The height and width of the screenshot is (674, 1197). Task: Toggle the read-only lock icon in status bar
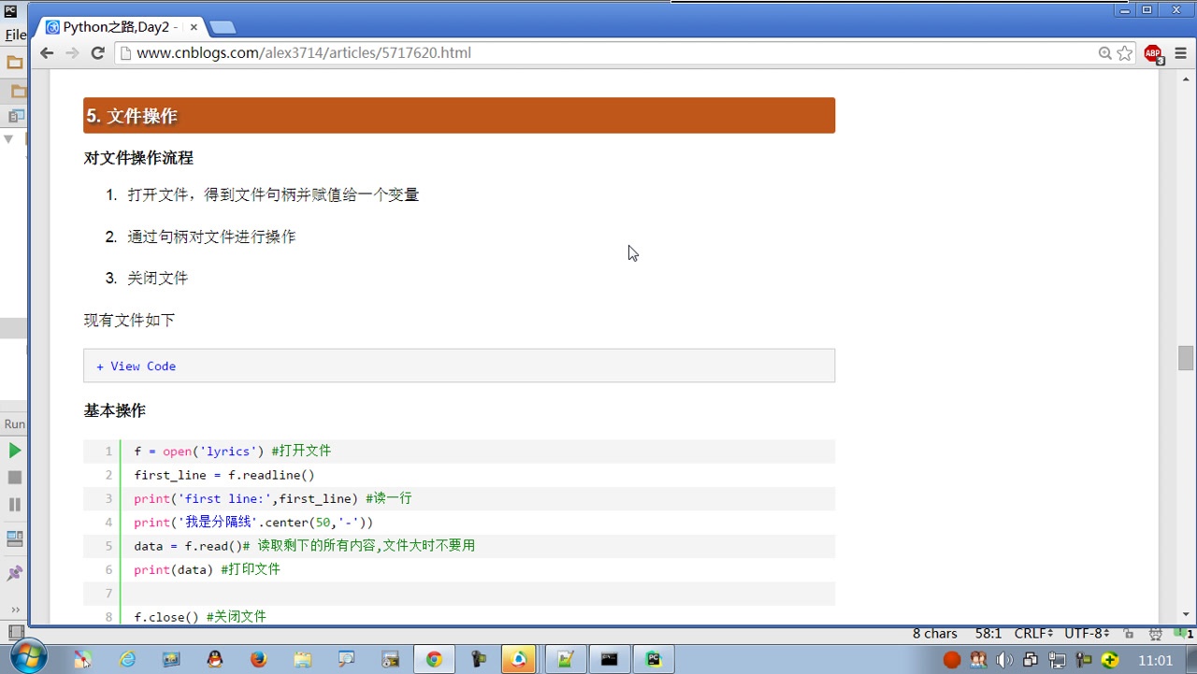pyautogui.click(x=1129, y=634)
